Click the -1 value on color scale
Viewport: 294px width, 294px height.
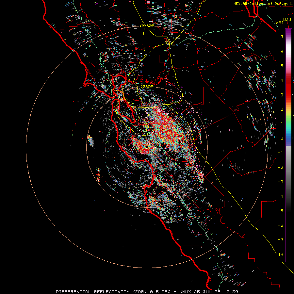pos(281,153)
